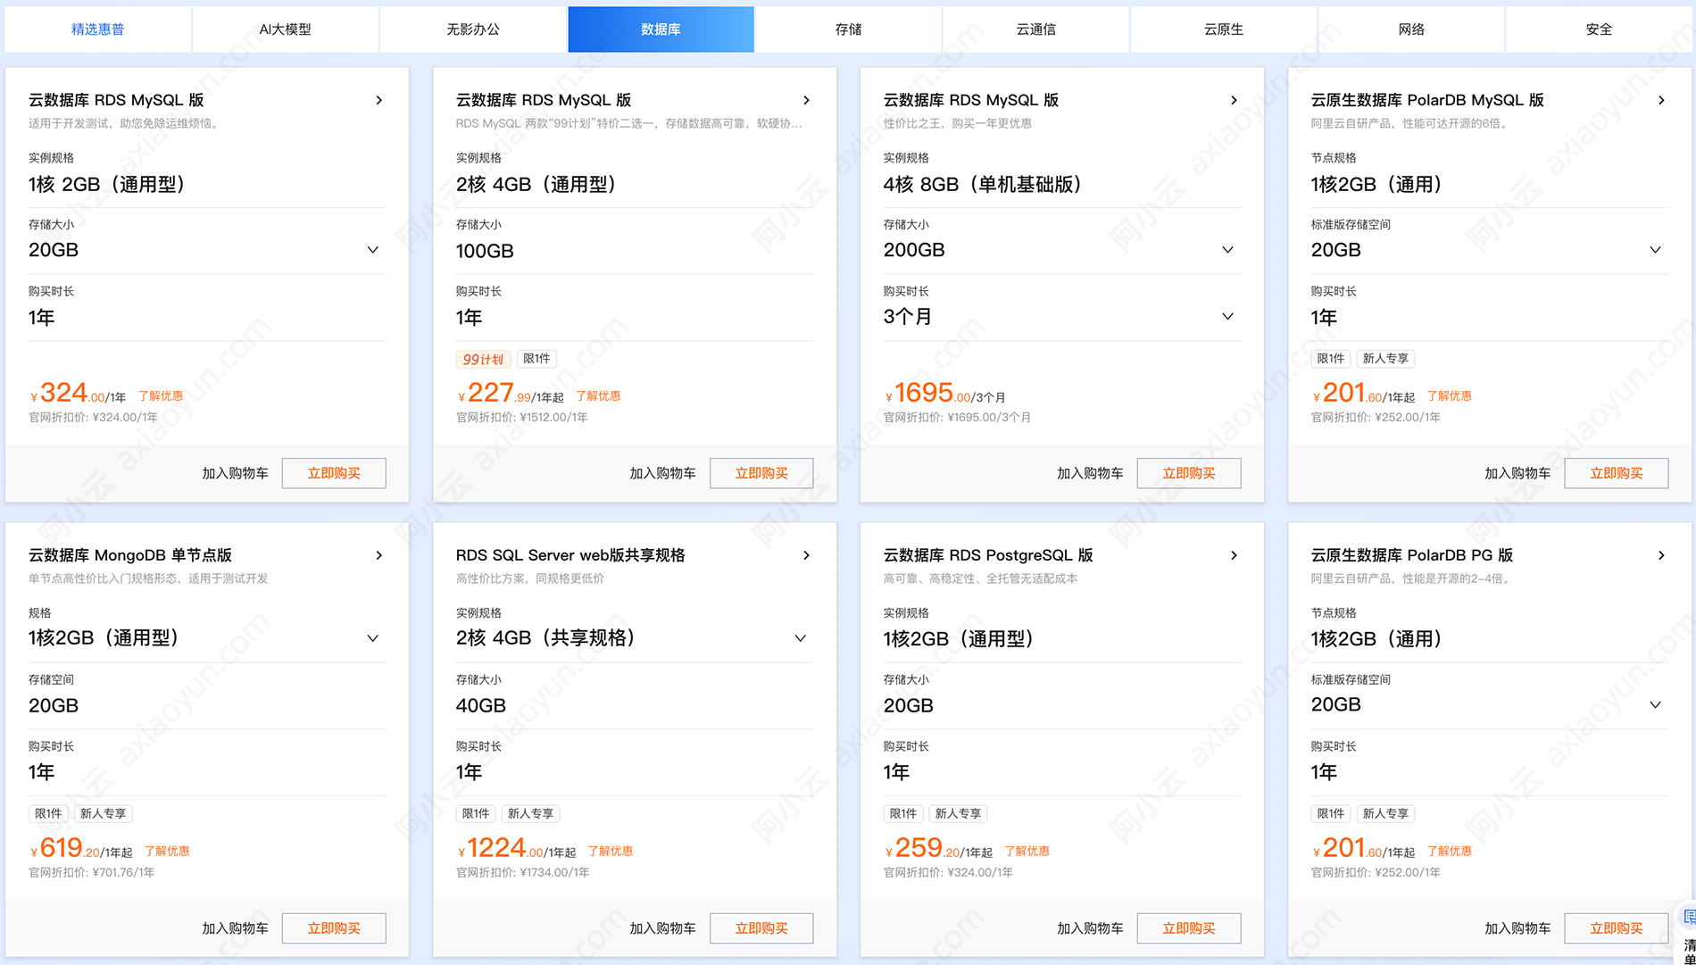This screenshot has height=965, width=1696.
Task: Add SQL Server web版 to cart
Action: [663, 928]
